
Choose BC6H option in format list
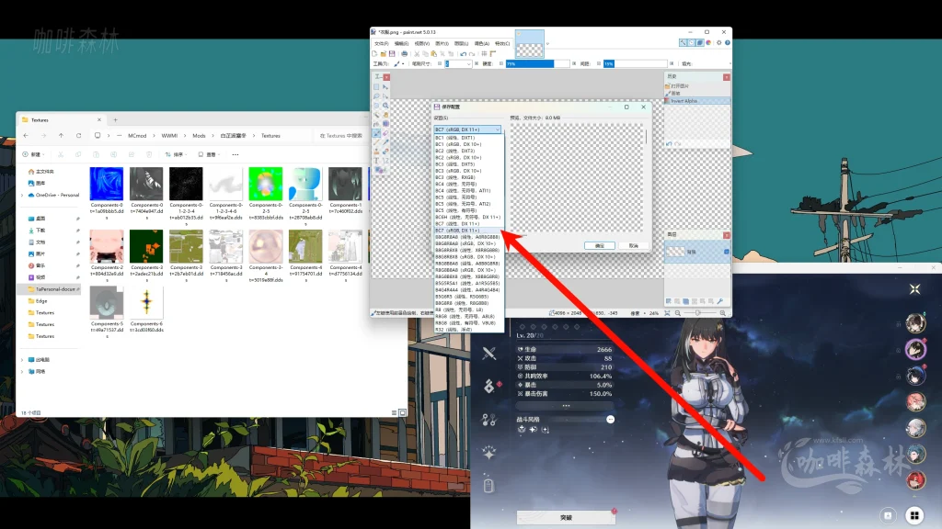[x=468, y=217]
